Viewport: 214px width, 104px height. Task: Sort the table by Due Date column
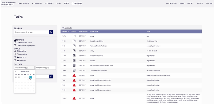point(83,31)
